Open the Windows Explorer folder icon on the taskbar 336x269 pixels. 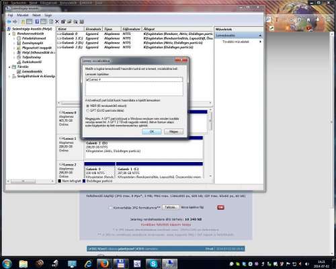(23, 264)
